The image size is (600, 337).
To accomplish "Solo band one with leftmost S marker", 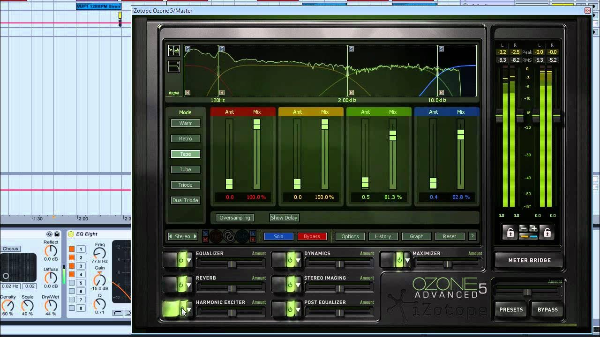I will (188, 49).
